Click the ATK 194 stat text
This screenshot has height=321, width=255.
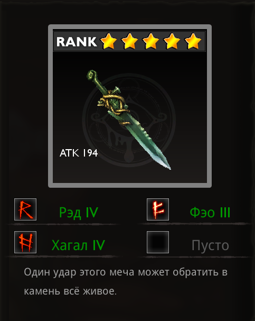click(79, 153)
